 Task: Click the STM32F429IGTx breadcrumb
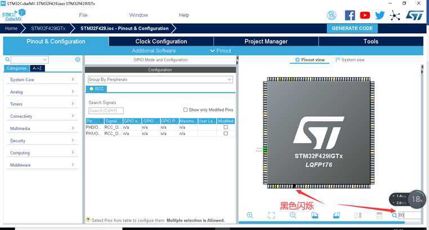coord(48,29)
